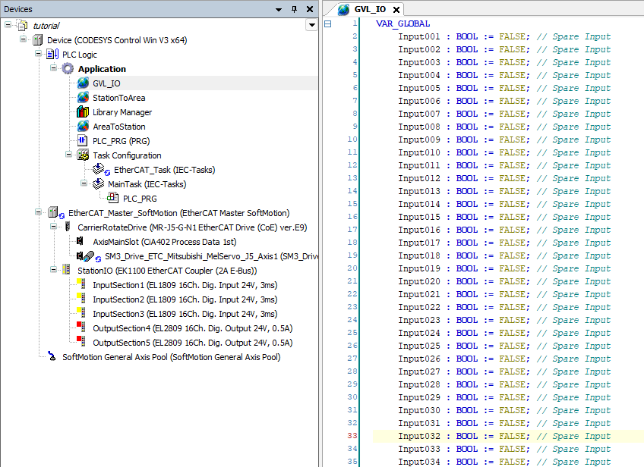Select EtherCAT_Task (IEC-Tasks) item
This screenshot has height=467, width=644.
(x=164, y=170)
